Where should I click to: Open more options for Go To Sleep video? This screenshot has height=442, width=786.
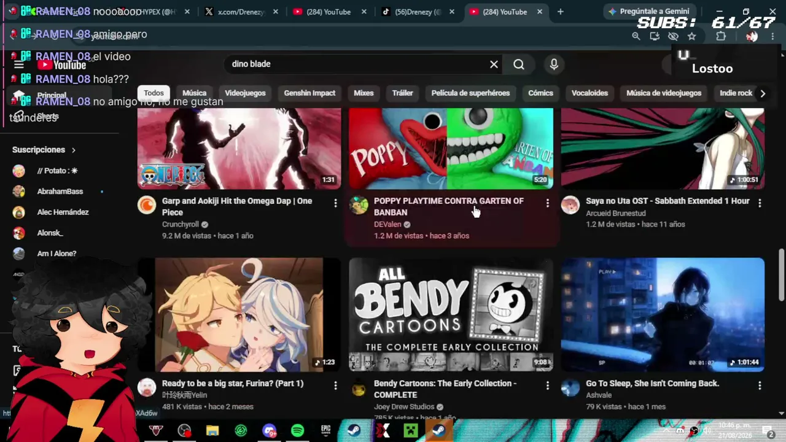click(760, 386)
